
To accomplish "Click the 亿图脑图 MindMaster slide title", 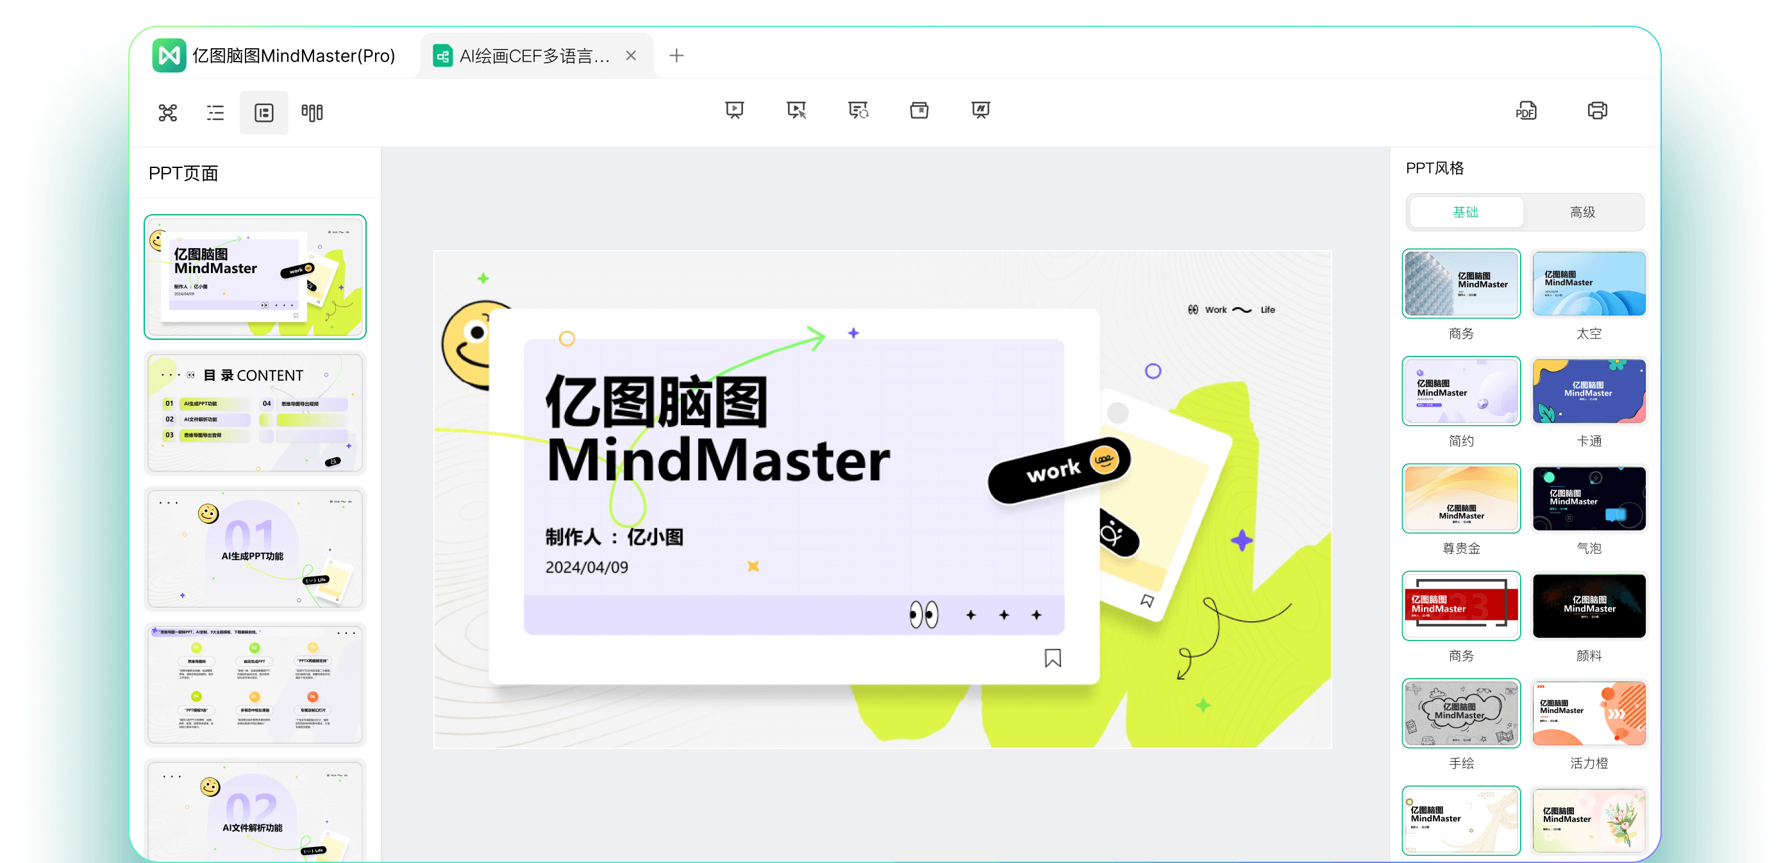I will pyautogui.click(x=717, y=430).
